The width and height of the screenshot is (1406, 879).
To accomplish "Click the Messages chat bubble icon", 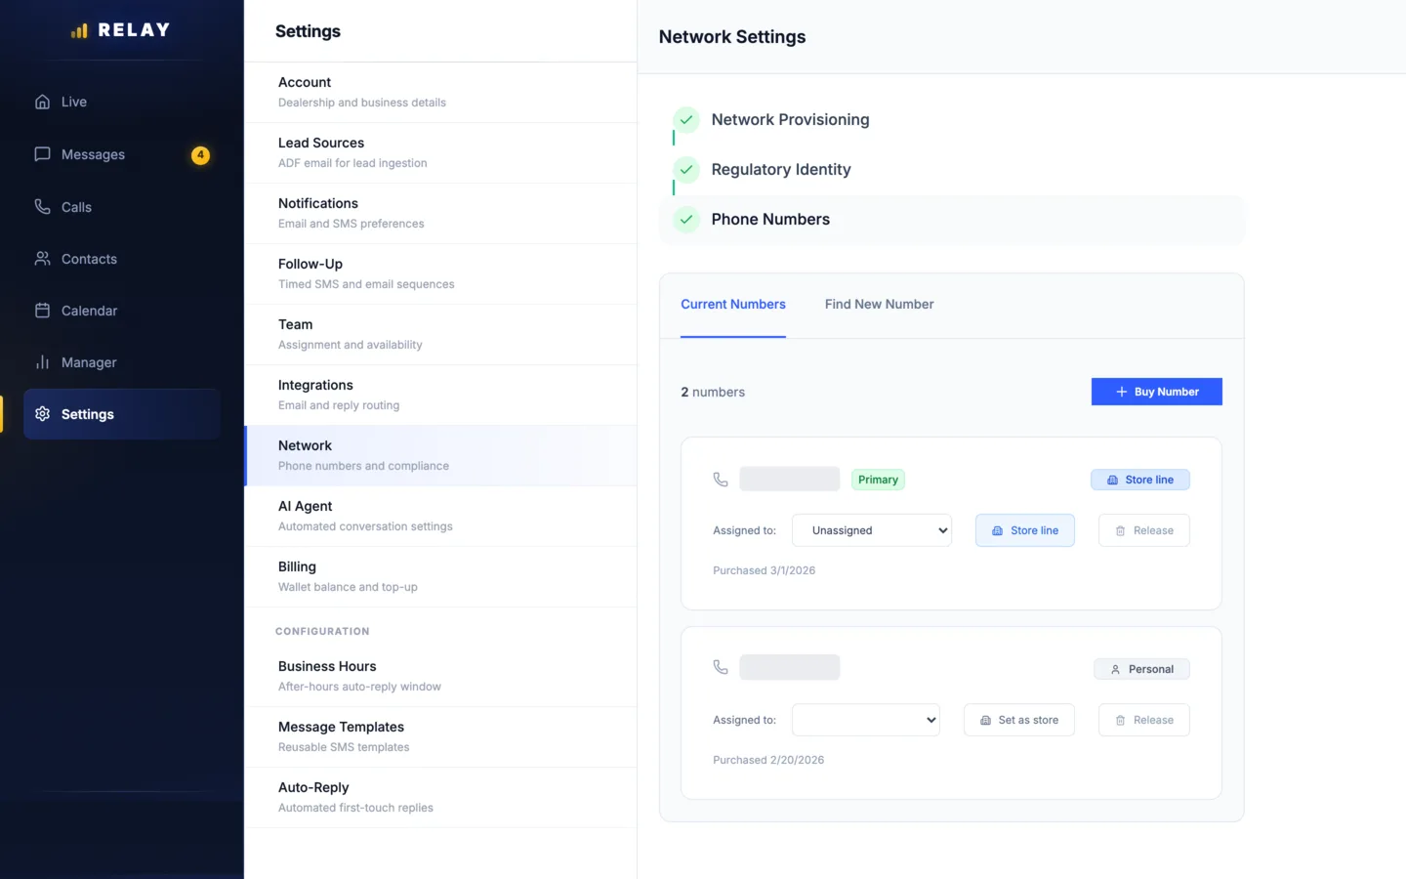I will [42, 154].
